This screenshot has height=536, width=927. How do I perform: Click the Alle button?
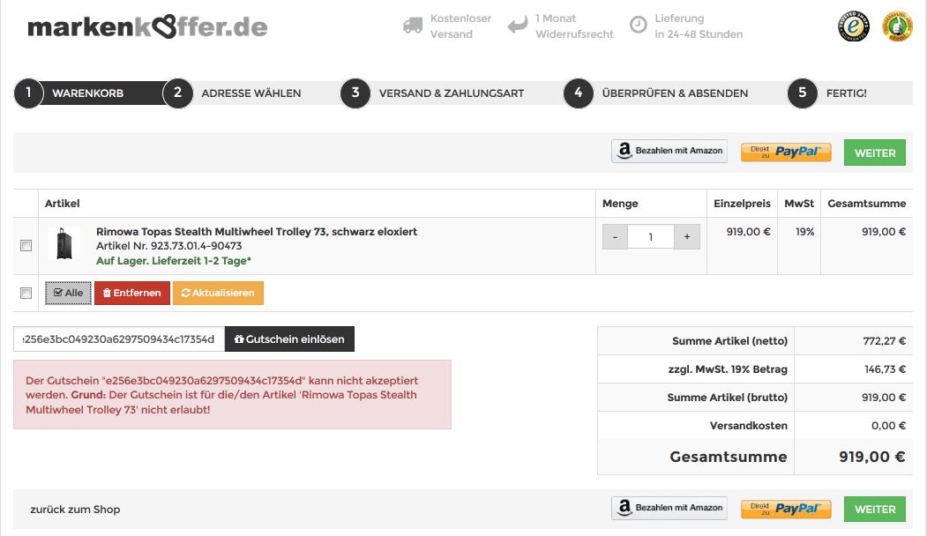[x=69, y=293]
